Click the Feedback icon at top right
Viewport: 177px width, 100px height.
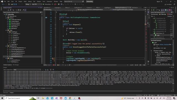click(x=175, y=4)
